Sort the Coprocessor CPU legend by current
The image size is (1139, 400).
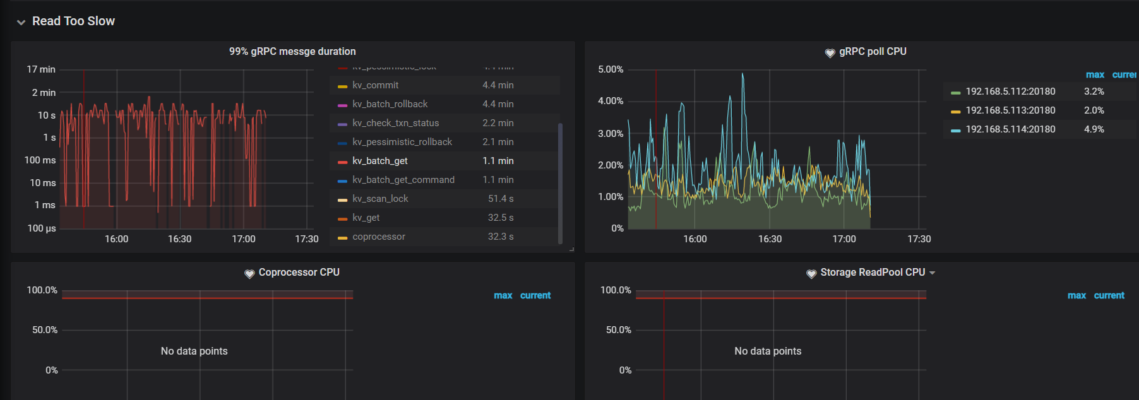point(535,295)
